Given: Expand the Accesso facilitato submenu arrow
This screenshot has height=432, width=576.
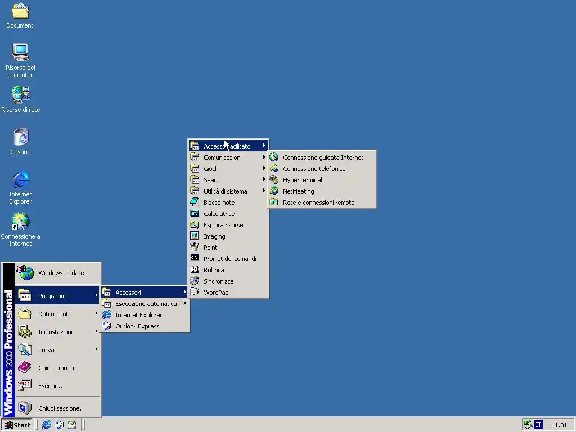Looking at the screenshot, I should 264,146.
